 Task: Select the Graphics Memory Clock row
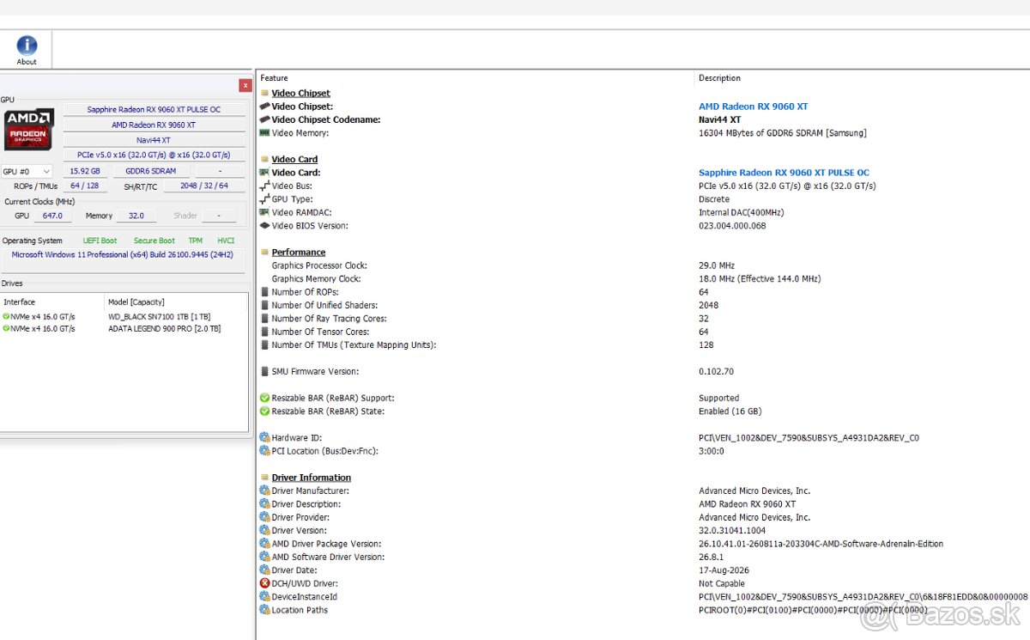pyautogui.click(x=644, y=278)
